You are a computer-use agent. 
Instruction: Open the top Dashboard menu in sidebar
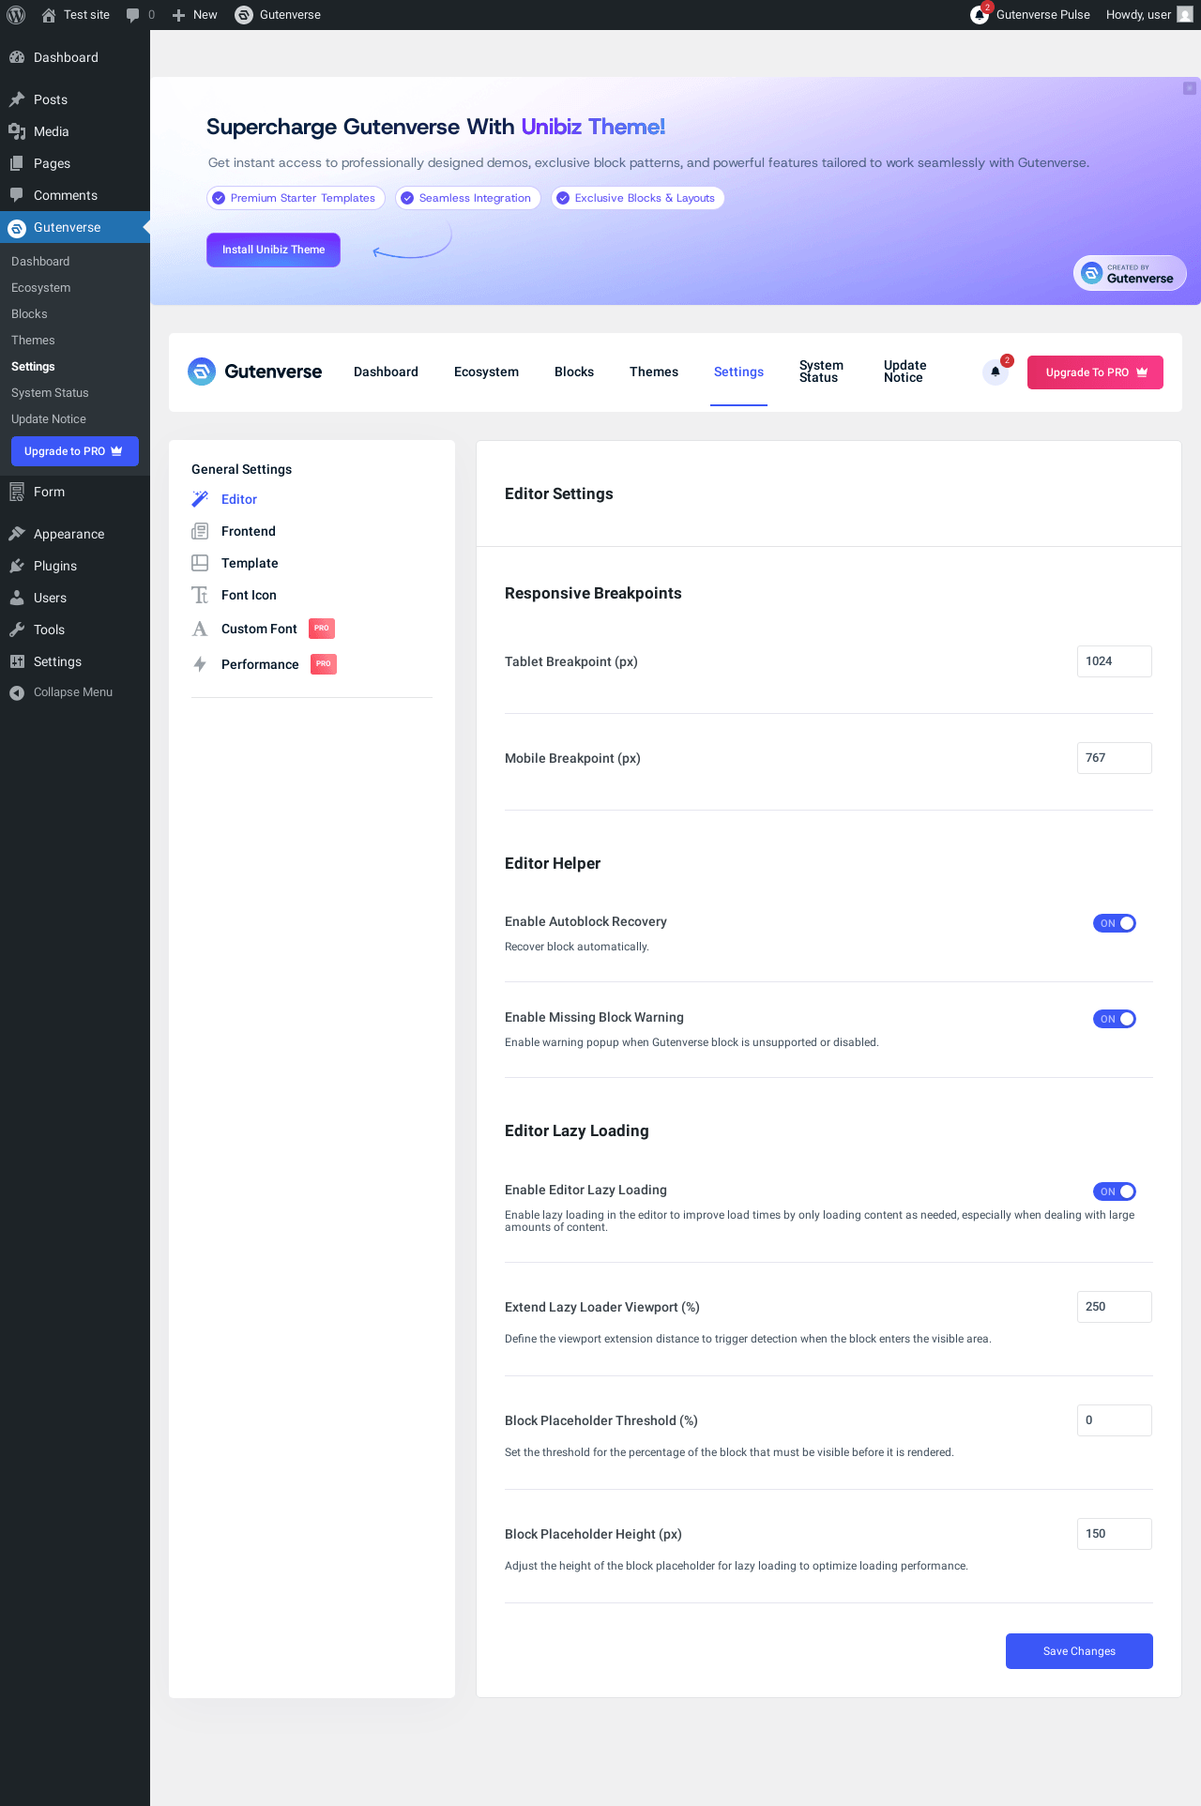pos(75,57)
